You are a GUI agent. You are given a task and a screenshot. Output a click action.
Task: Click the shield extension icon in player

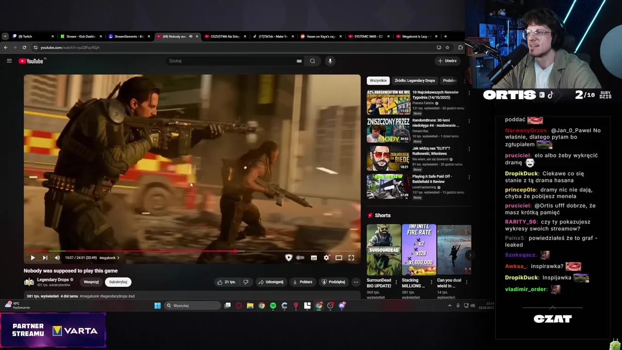[x=289, y=258]
